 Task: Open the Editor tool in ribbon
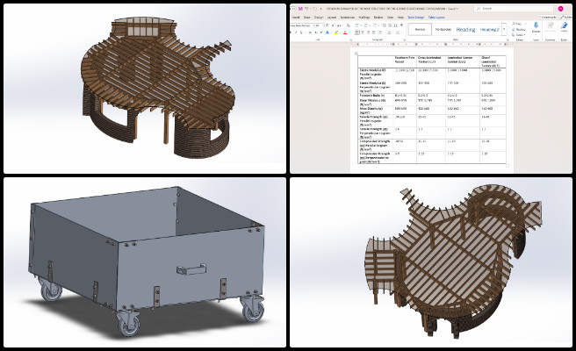point(565,25)
